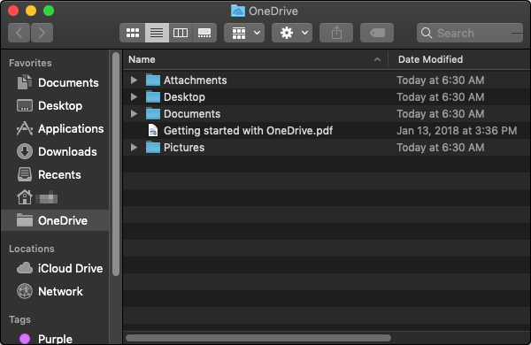Click the Jan 13, 2018 date cell
The image size is (531, 345).
click(x=457, y=131)
